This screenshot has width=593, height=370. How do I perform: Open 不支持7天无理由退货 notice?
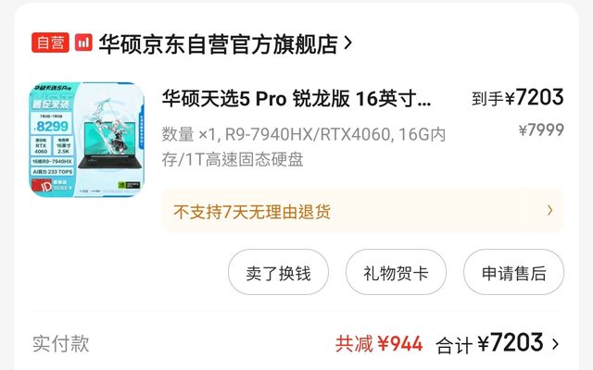(362, 211)
